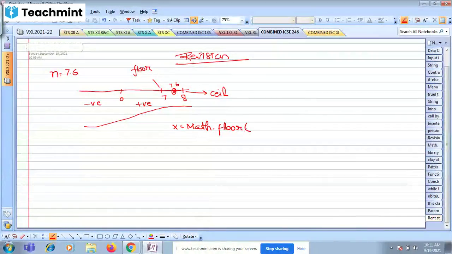Select the Ellipse shape tool
The width and height of the screenshot is (452, 254).
[x=107, y=236]
